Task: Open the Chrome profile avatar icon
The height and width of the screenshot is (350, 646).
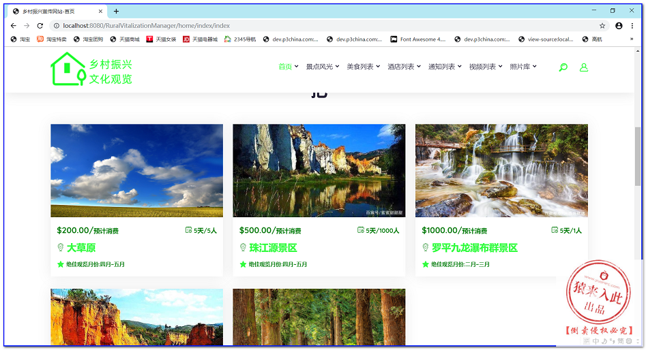Action: pyautogui.click(x=619, y=25)
